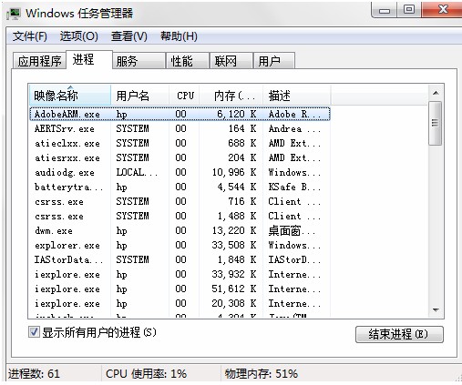
Task: Sort by 映像名称 column header
Action: click(x=70, y=96)
